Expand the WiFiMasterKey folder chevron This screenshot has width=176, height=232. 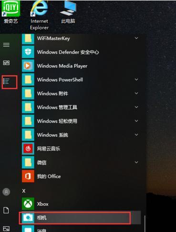point(136,38)
